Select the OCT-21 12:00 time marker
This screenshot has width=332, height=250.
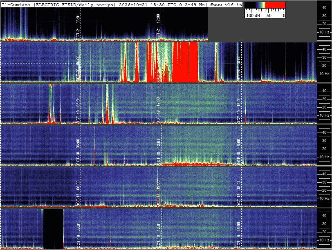tap(158, 27)
